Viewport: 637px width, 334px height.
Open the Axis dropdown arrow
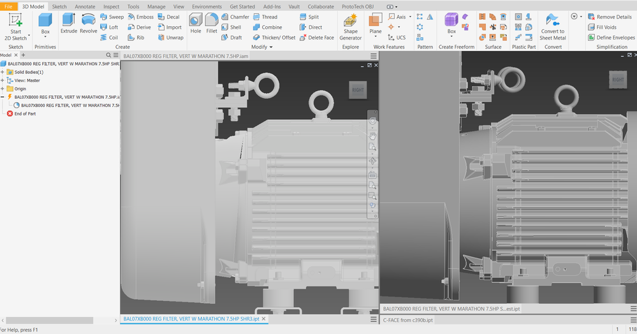[410, 17]
